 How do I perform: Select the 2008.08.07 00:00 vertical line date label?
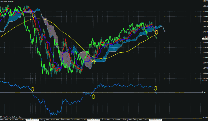click(x=33, y=120)
